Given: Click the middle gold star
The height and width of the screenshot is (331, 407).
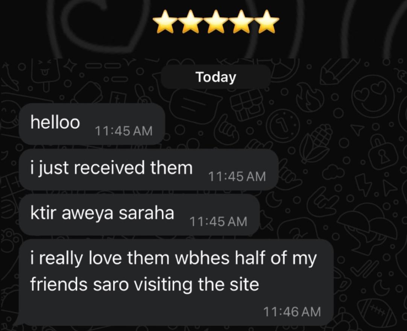Looking at the screenshot, I should point(216,21).
